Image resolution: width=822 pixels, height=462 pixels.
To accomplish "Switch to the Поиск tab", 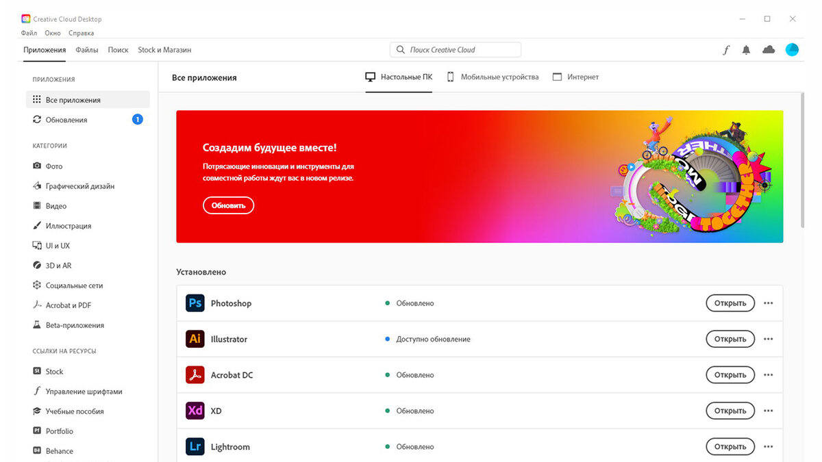I will click(x=119, y=50).
